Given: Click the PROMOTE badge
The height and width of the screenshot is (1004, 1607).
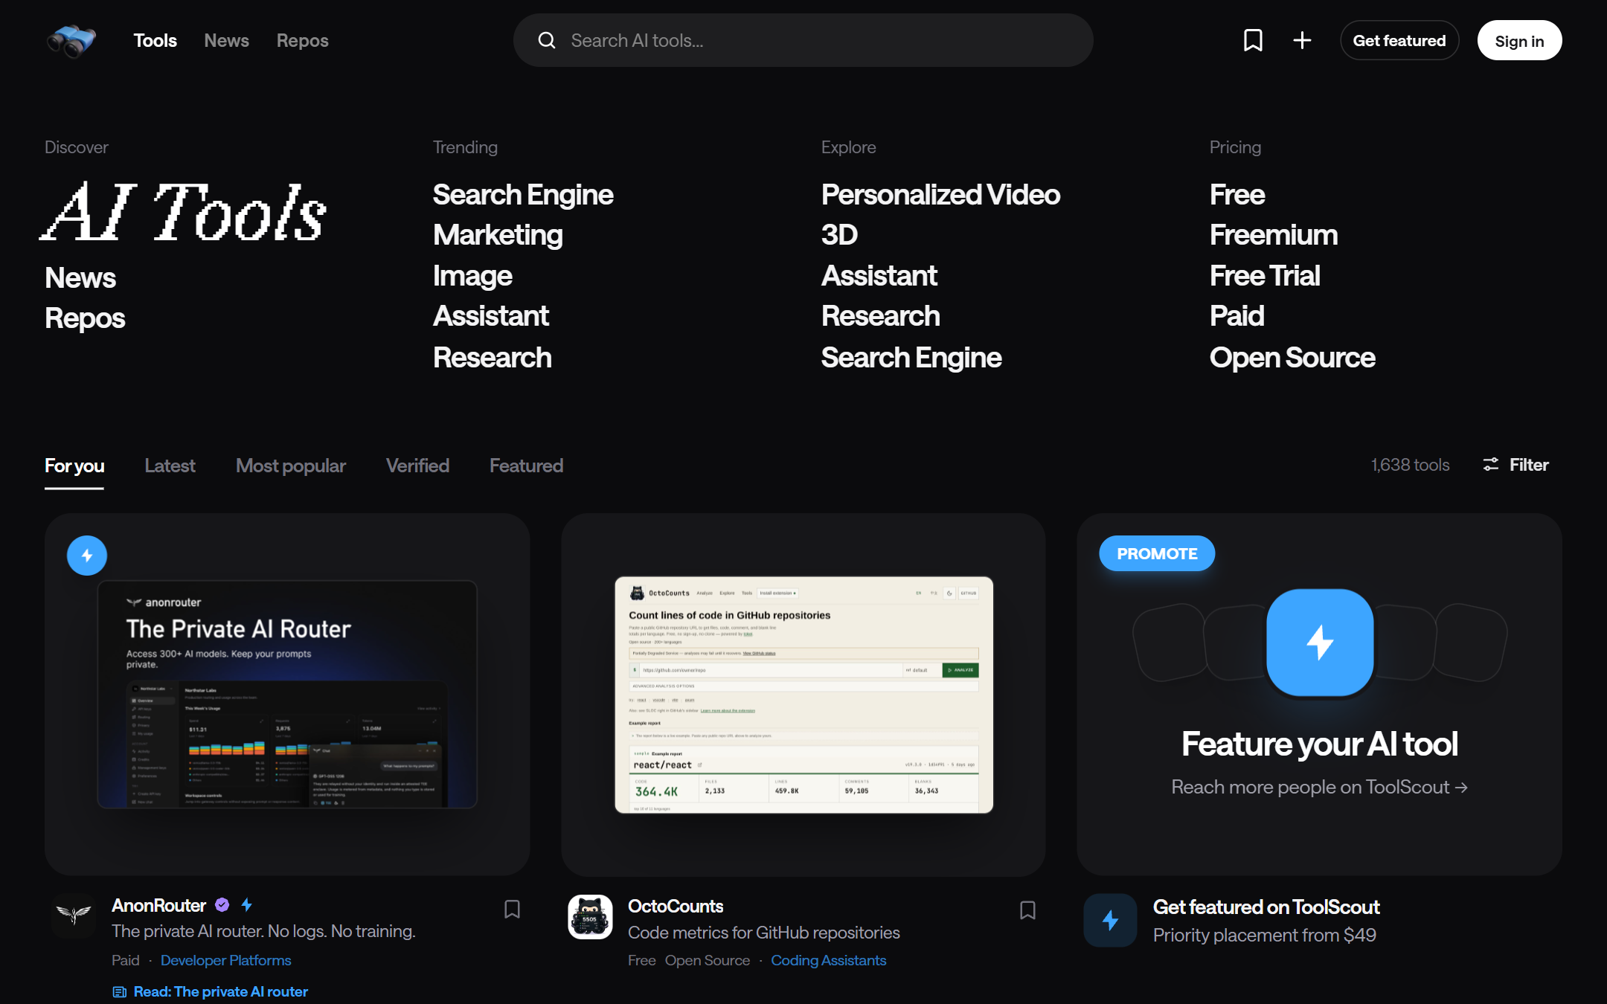Looking at the screenshot, I should [x=1157, y=553].
